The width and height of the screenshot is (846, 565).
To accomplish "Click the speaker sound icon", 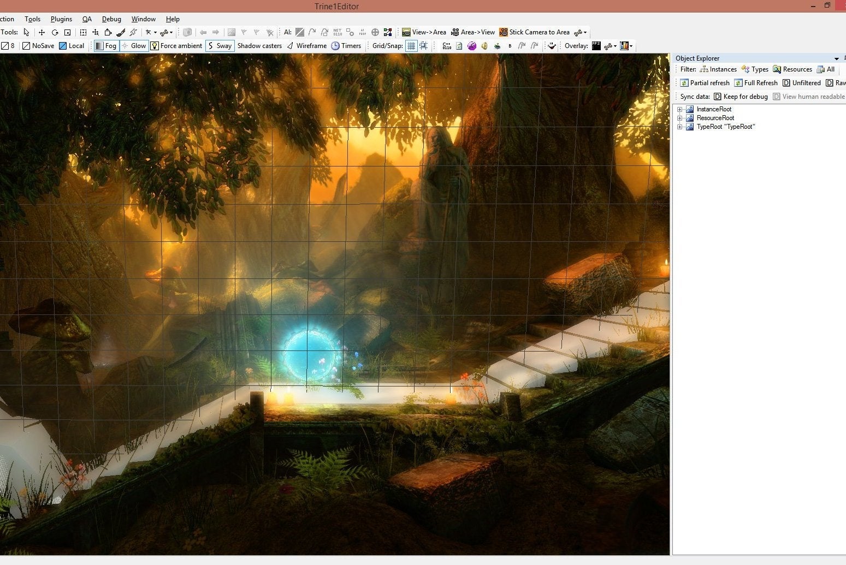I will pyautogui.click(x=484, y=46).
